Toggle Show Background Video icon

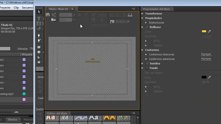pos(112,21)
